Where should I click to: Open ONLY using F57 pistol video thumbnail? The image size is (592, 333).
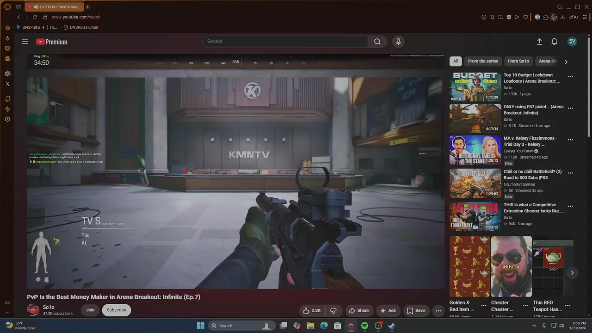pyautogui.click(x=475, y=118)
